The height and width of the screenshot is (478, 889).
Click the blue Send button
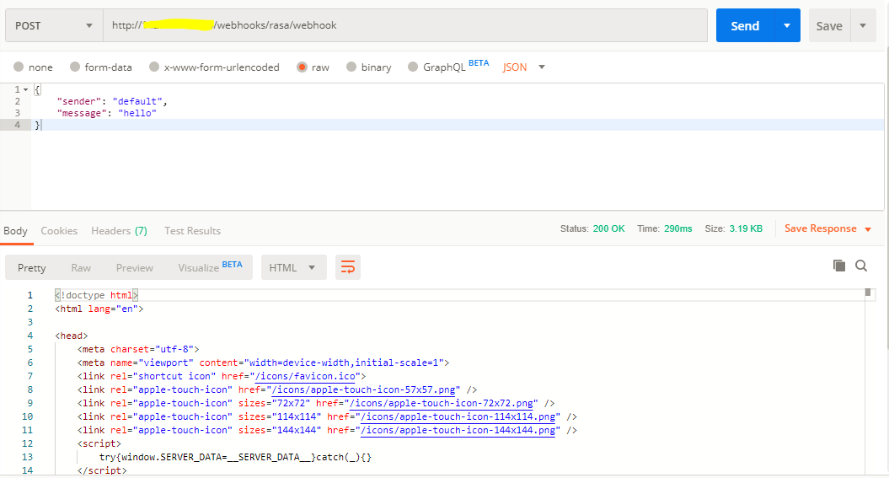(744, 25)
